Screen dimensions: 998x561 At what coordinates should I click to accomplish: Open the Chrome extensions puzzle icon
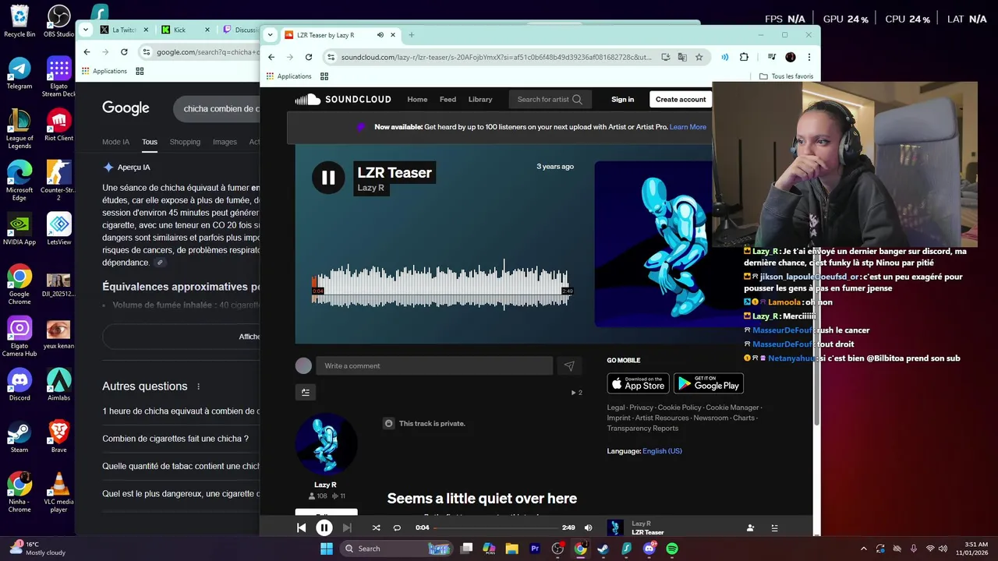click(x=744, y=57)
